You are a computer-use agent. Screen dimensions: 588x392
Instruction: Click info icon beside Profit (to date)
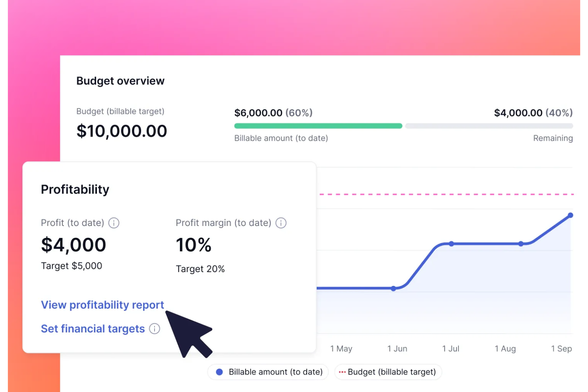[114, 223]
